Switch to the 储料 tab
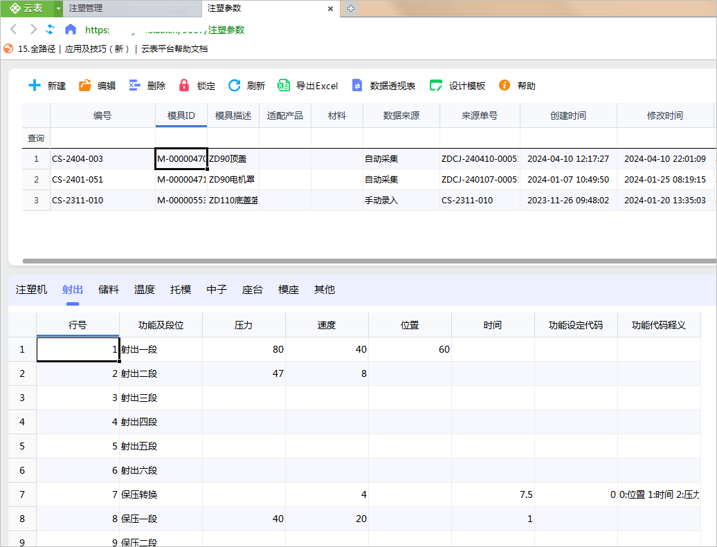This screenshot has width=717, height=547. pos(109,290)
